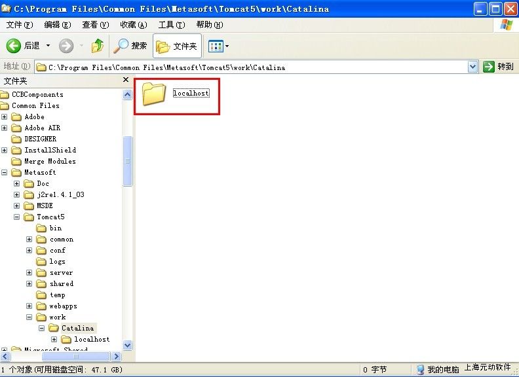Open the File (文件) menu
The width and height of the screenshot is (519, 377).
(19, 25)
